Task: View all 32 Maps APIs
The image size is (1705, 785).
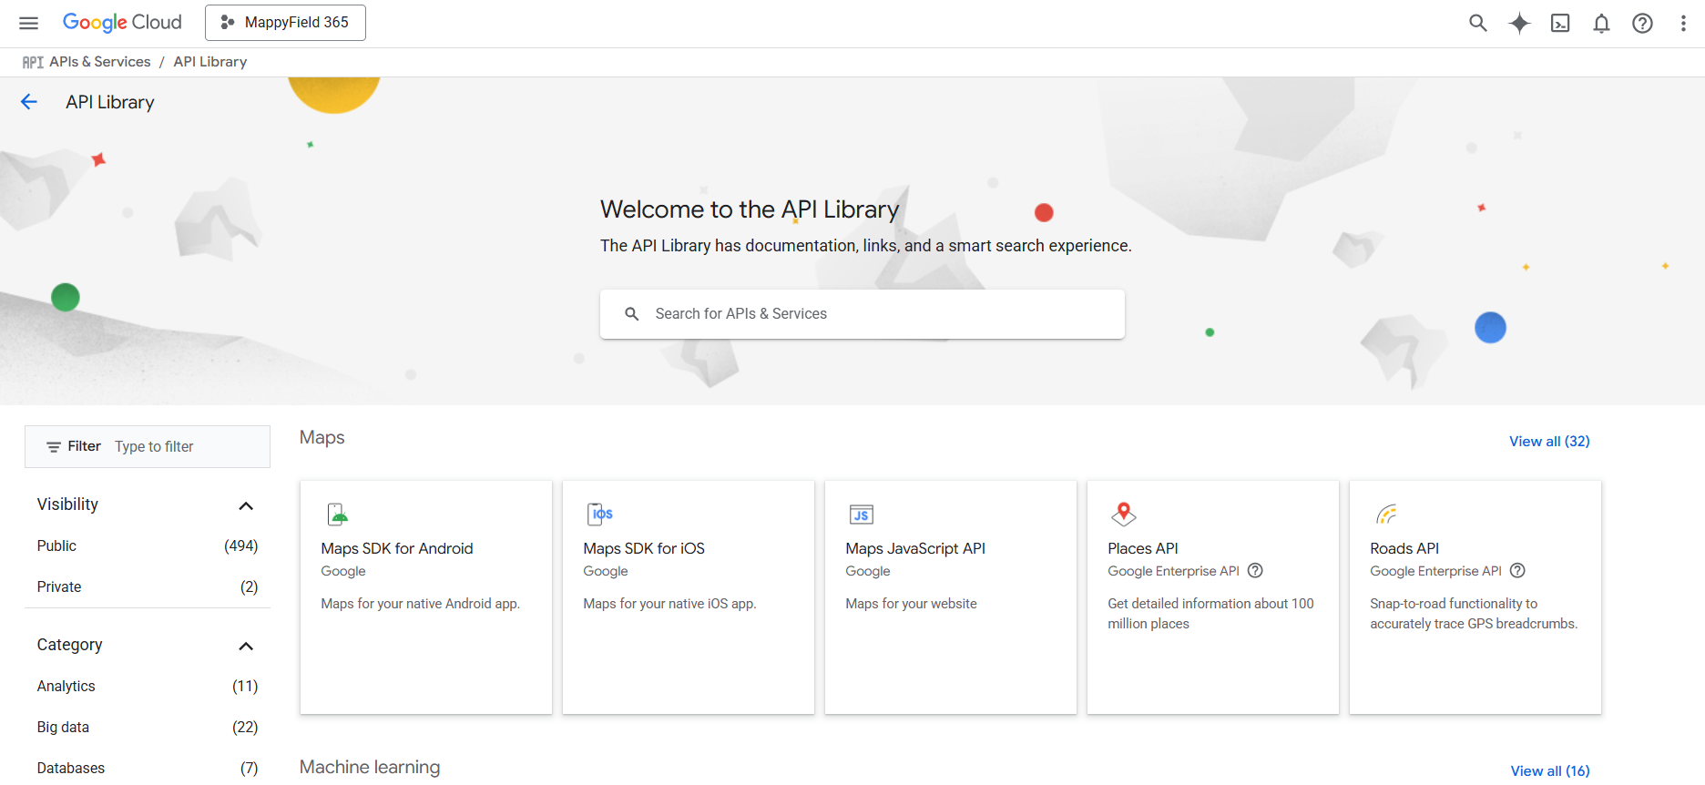Action: click(1549, 441)
